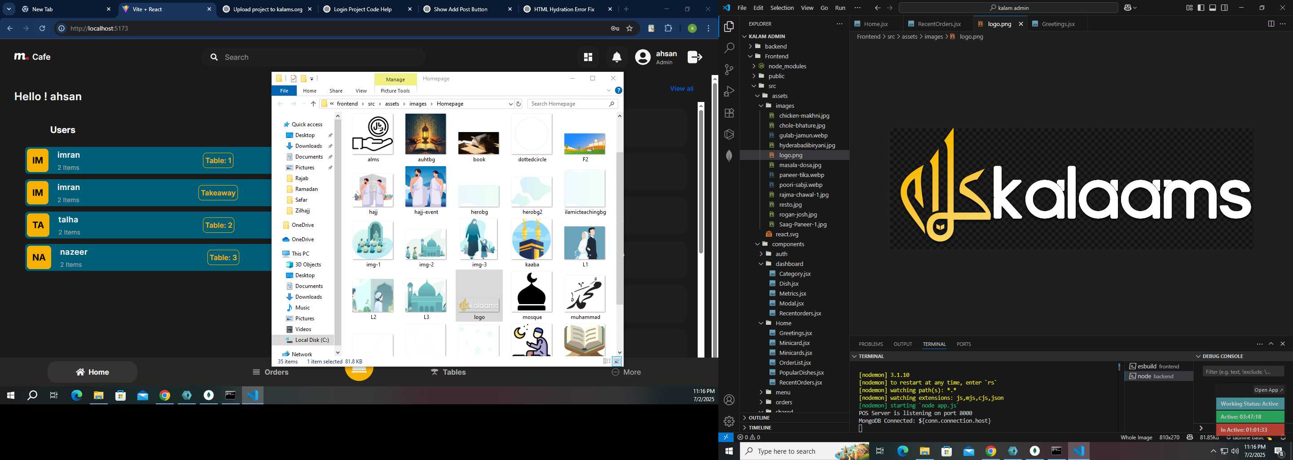The height and width of the screenshot is (460, 1293).
Task: Open Chrome from the right taskbar
Action: tap(990, 451)
